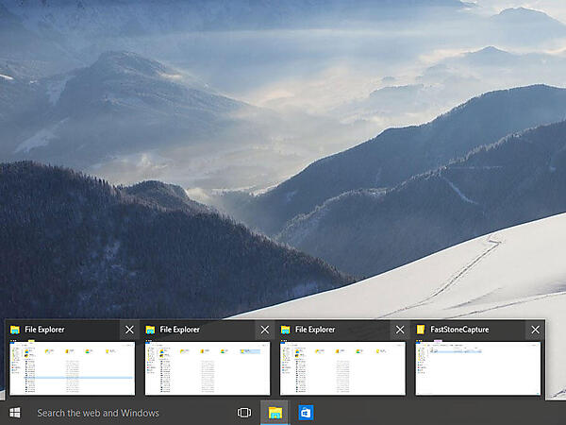Click the folder icon on the third File Explorer preview
The width and height of the screenshot is (566, 425).
click(x=285, y=330)
